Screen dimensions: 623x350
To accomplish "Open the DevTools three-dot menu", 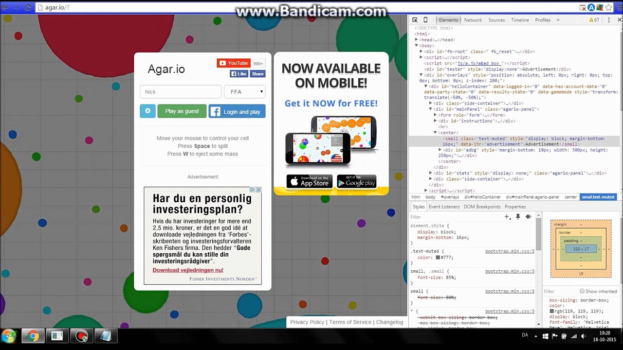I will click(608, 20).
